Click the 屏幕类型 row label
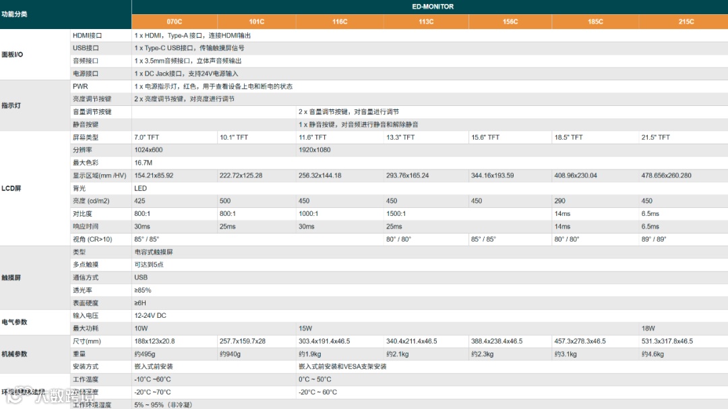 [86, 138]
